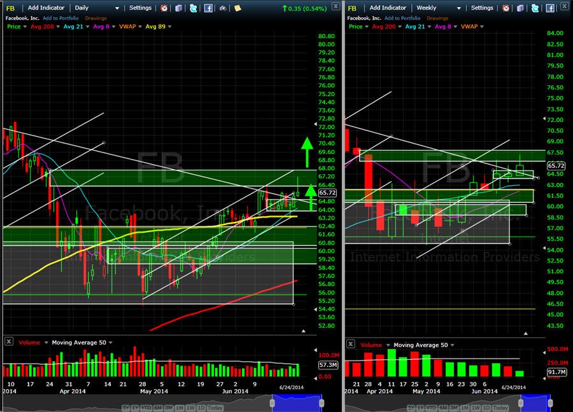
Task: Share Daily chart via Facebook icon
Action: click(208, 8)
